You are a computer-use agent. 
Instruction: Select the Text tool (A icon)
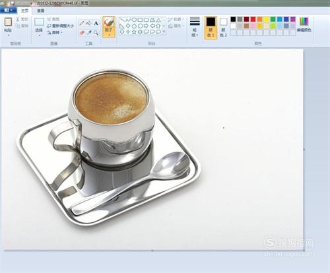point(96,23)
